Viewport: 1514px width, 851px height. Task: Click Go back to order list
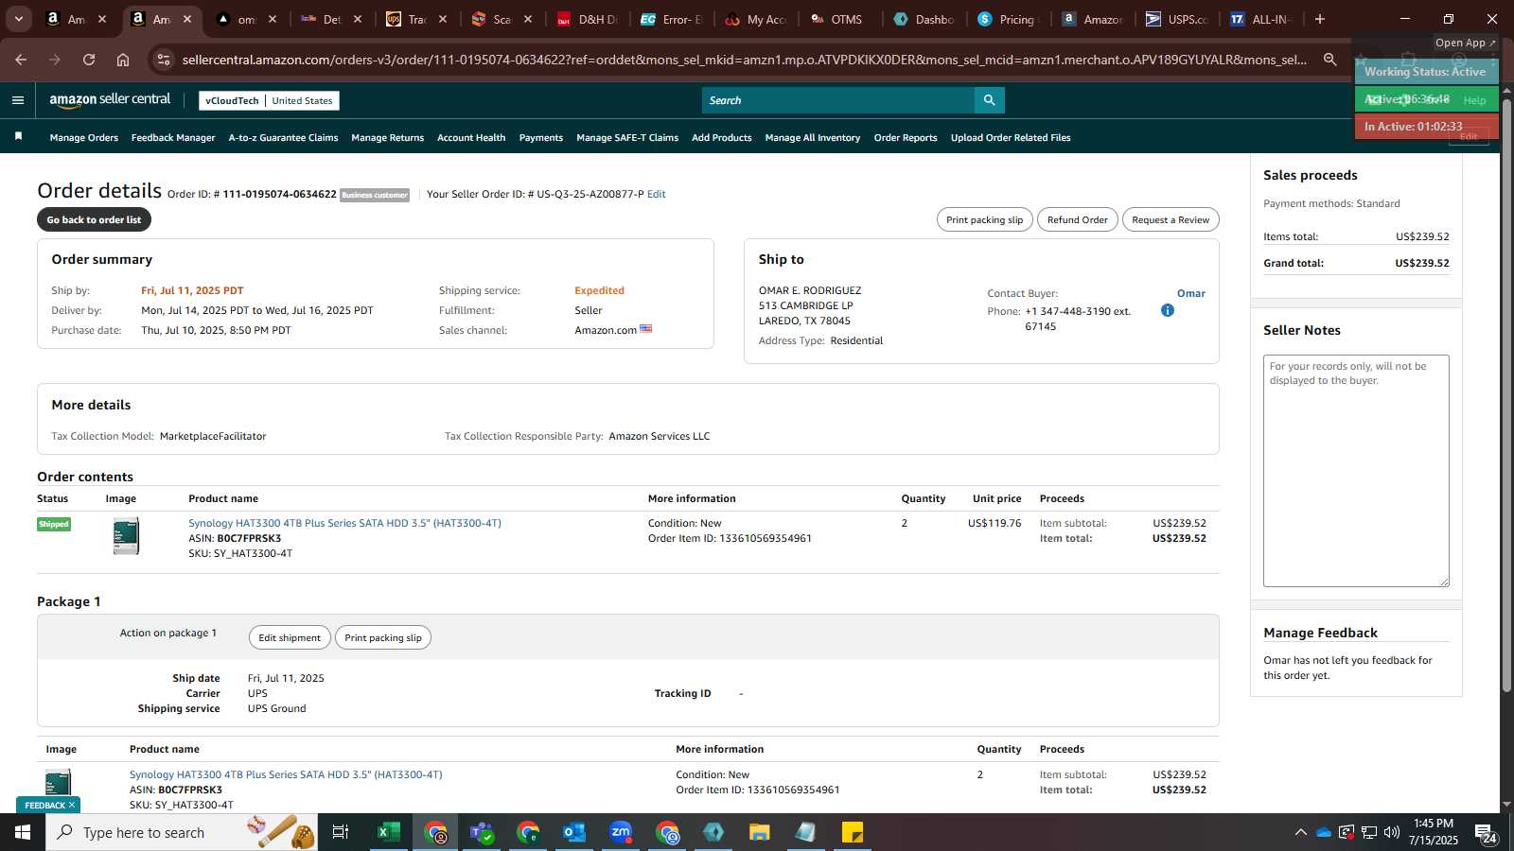click(x=94, y=219)
